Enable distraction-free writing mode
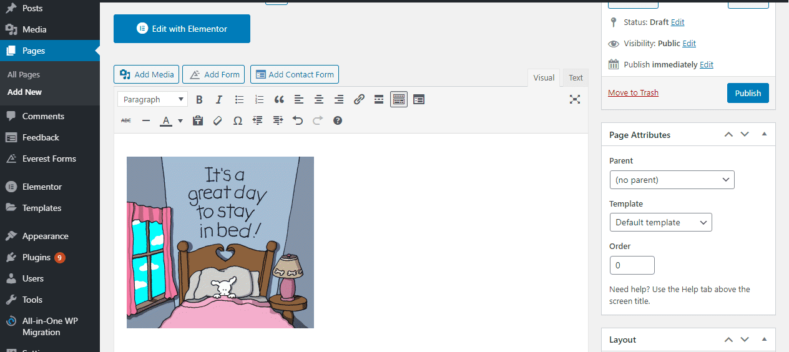789x352 pixels. coord(575,99)
